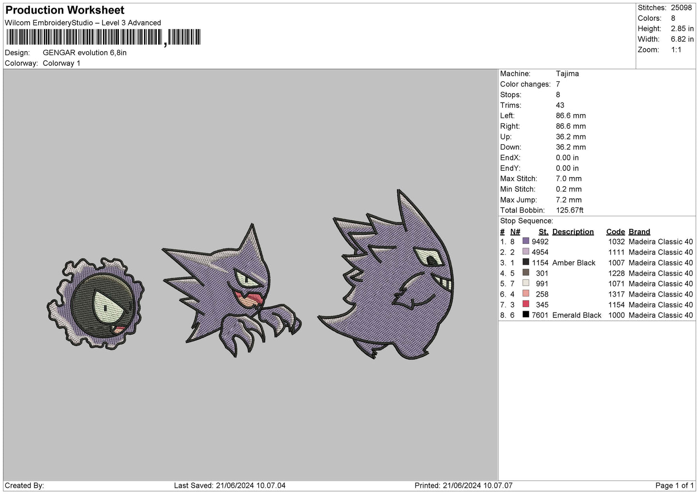
Task: Click the stitch count '9492' in row 1
Action: 540,242
